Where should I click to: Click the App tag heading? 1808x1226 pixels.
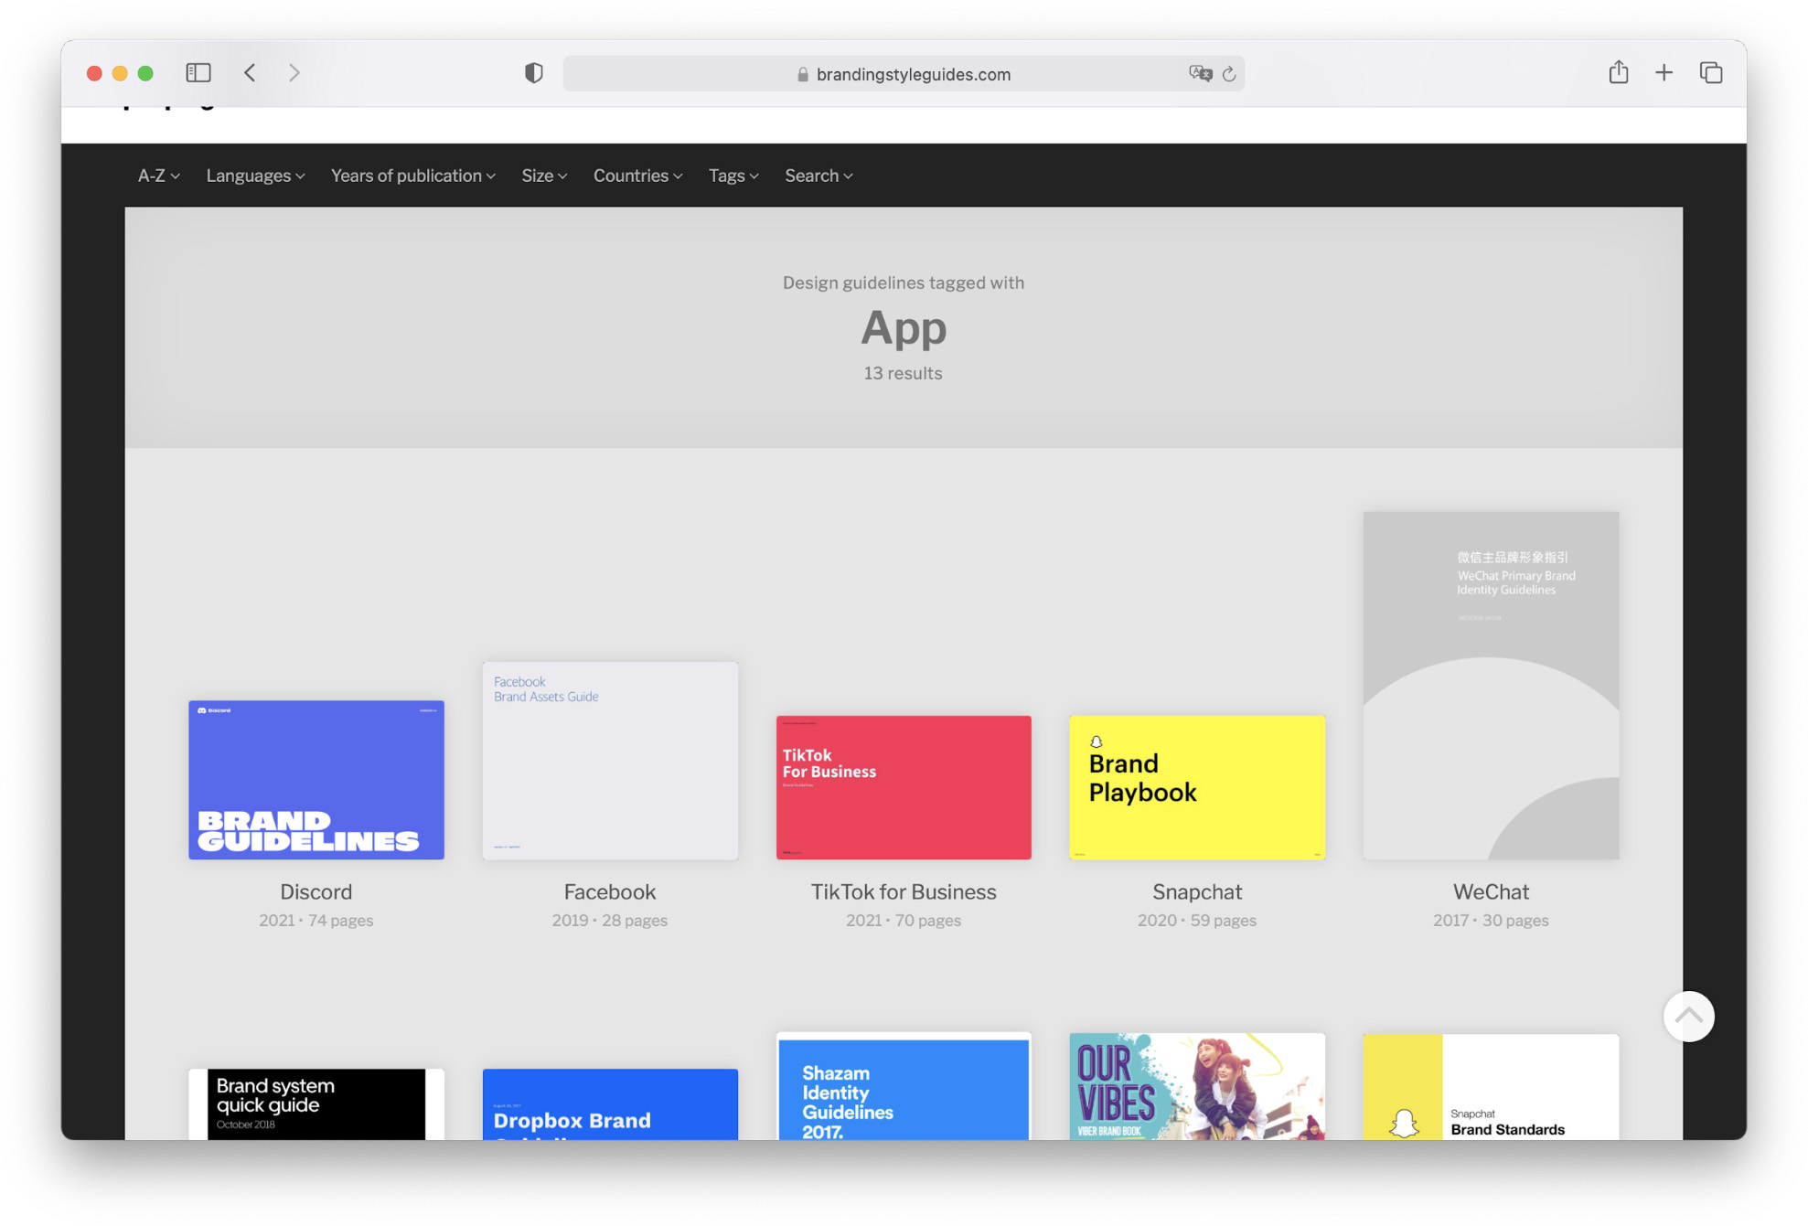(904, 328)
